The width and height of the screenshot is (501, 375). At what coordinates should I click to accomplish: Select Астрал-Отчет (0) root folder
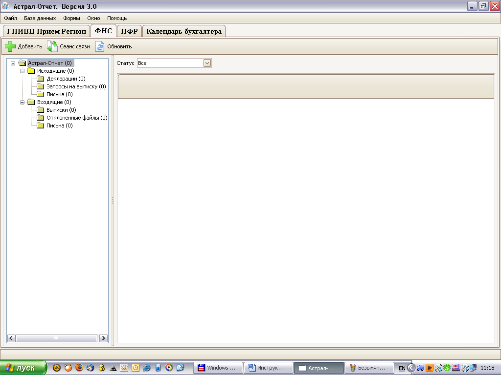pyautogui.click(x=50, y=63)
